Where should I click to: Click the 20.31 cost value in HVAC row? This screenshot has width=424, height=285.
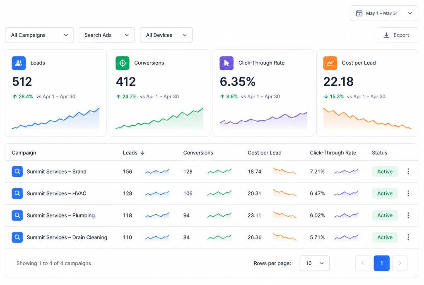255,193
